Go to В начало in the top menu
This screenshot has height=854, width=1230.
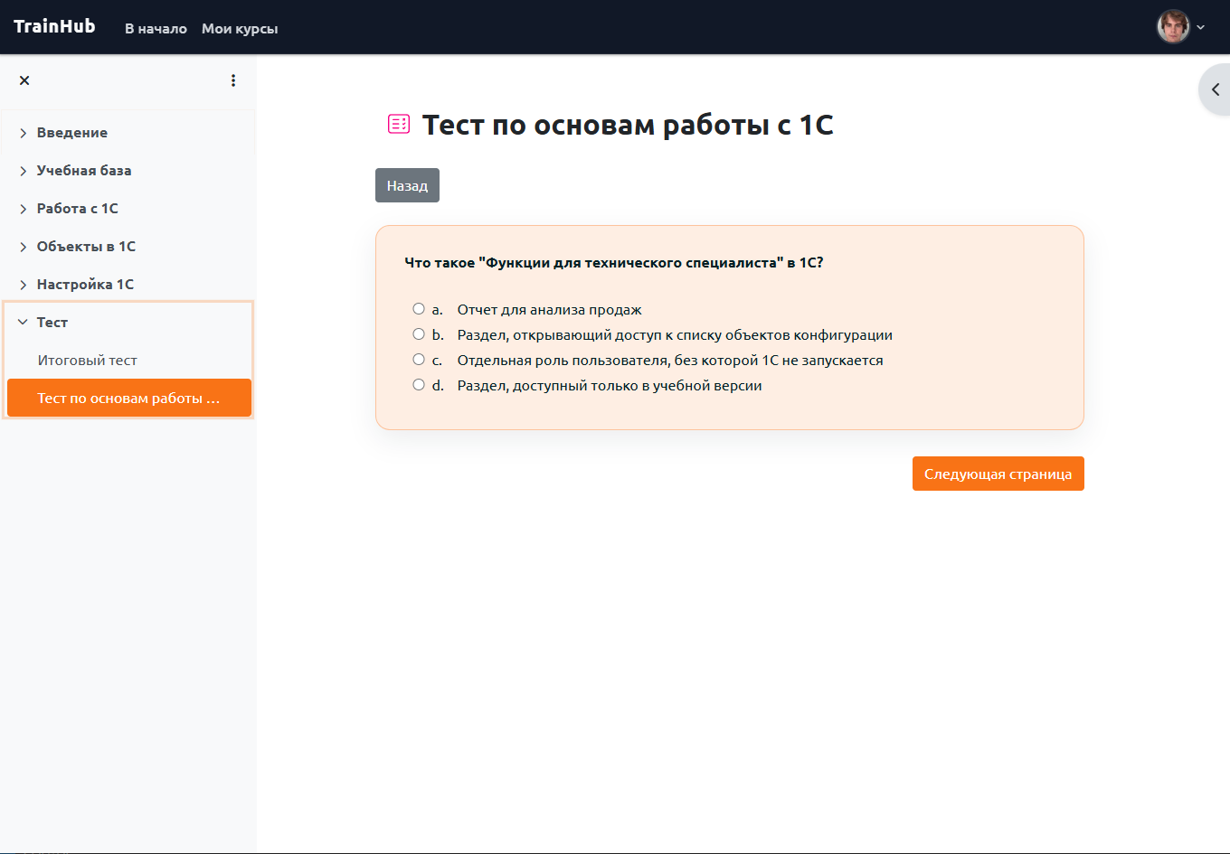156,28
